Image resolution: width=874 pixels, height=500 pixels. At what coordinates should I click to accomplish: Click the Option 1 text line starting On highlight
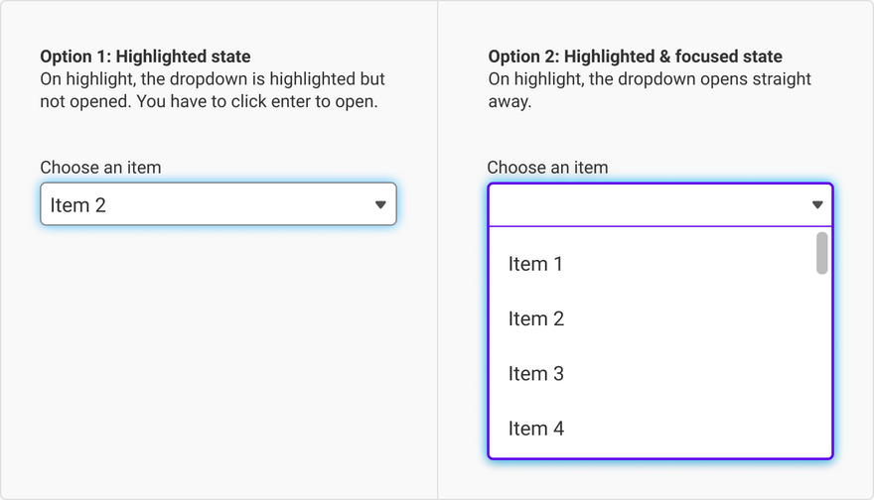[213, 78]
